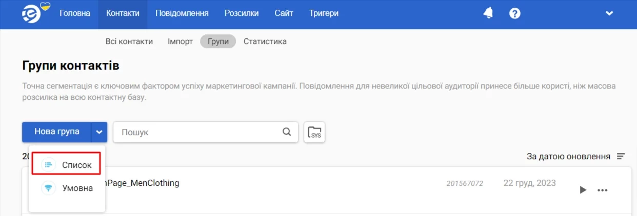Image resolution: width=637 pixels, height=216 pixels.
Task: Open the MenClothing group row
Action: point(327,190)
